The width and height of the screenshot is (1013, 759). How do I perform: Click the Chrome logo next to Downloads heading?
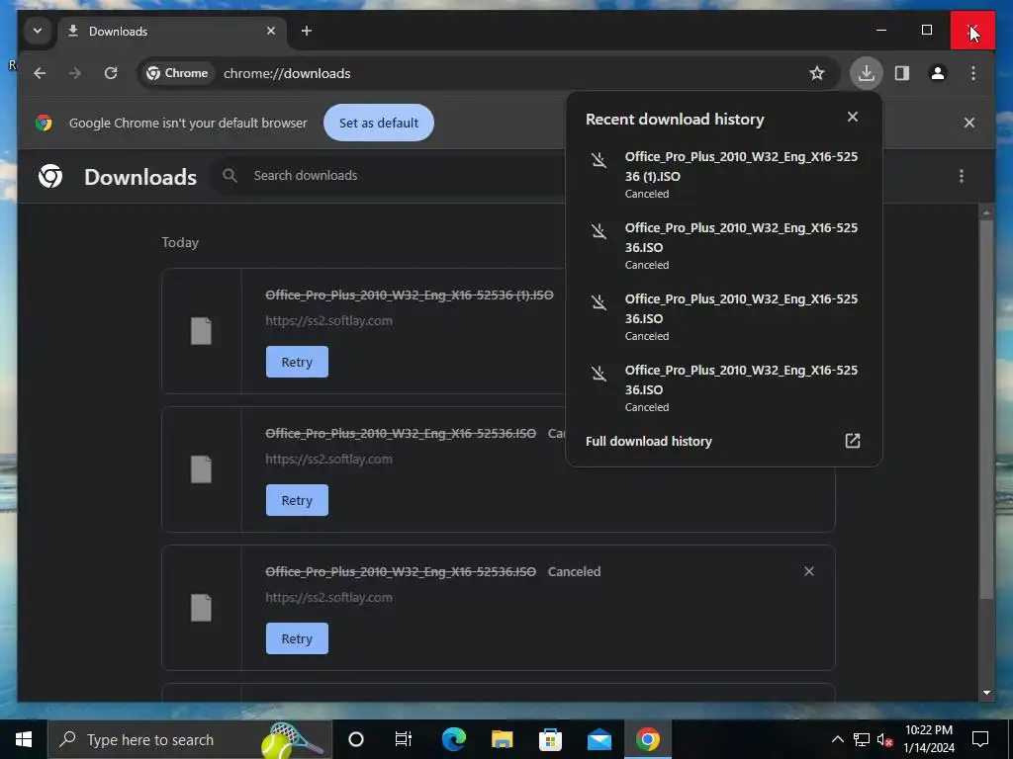coord(50,176)
